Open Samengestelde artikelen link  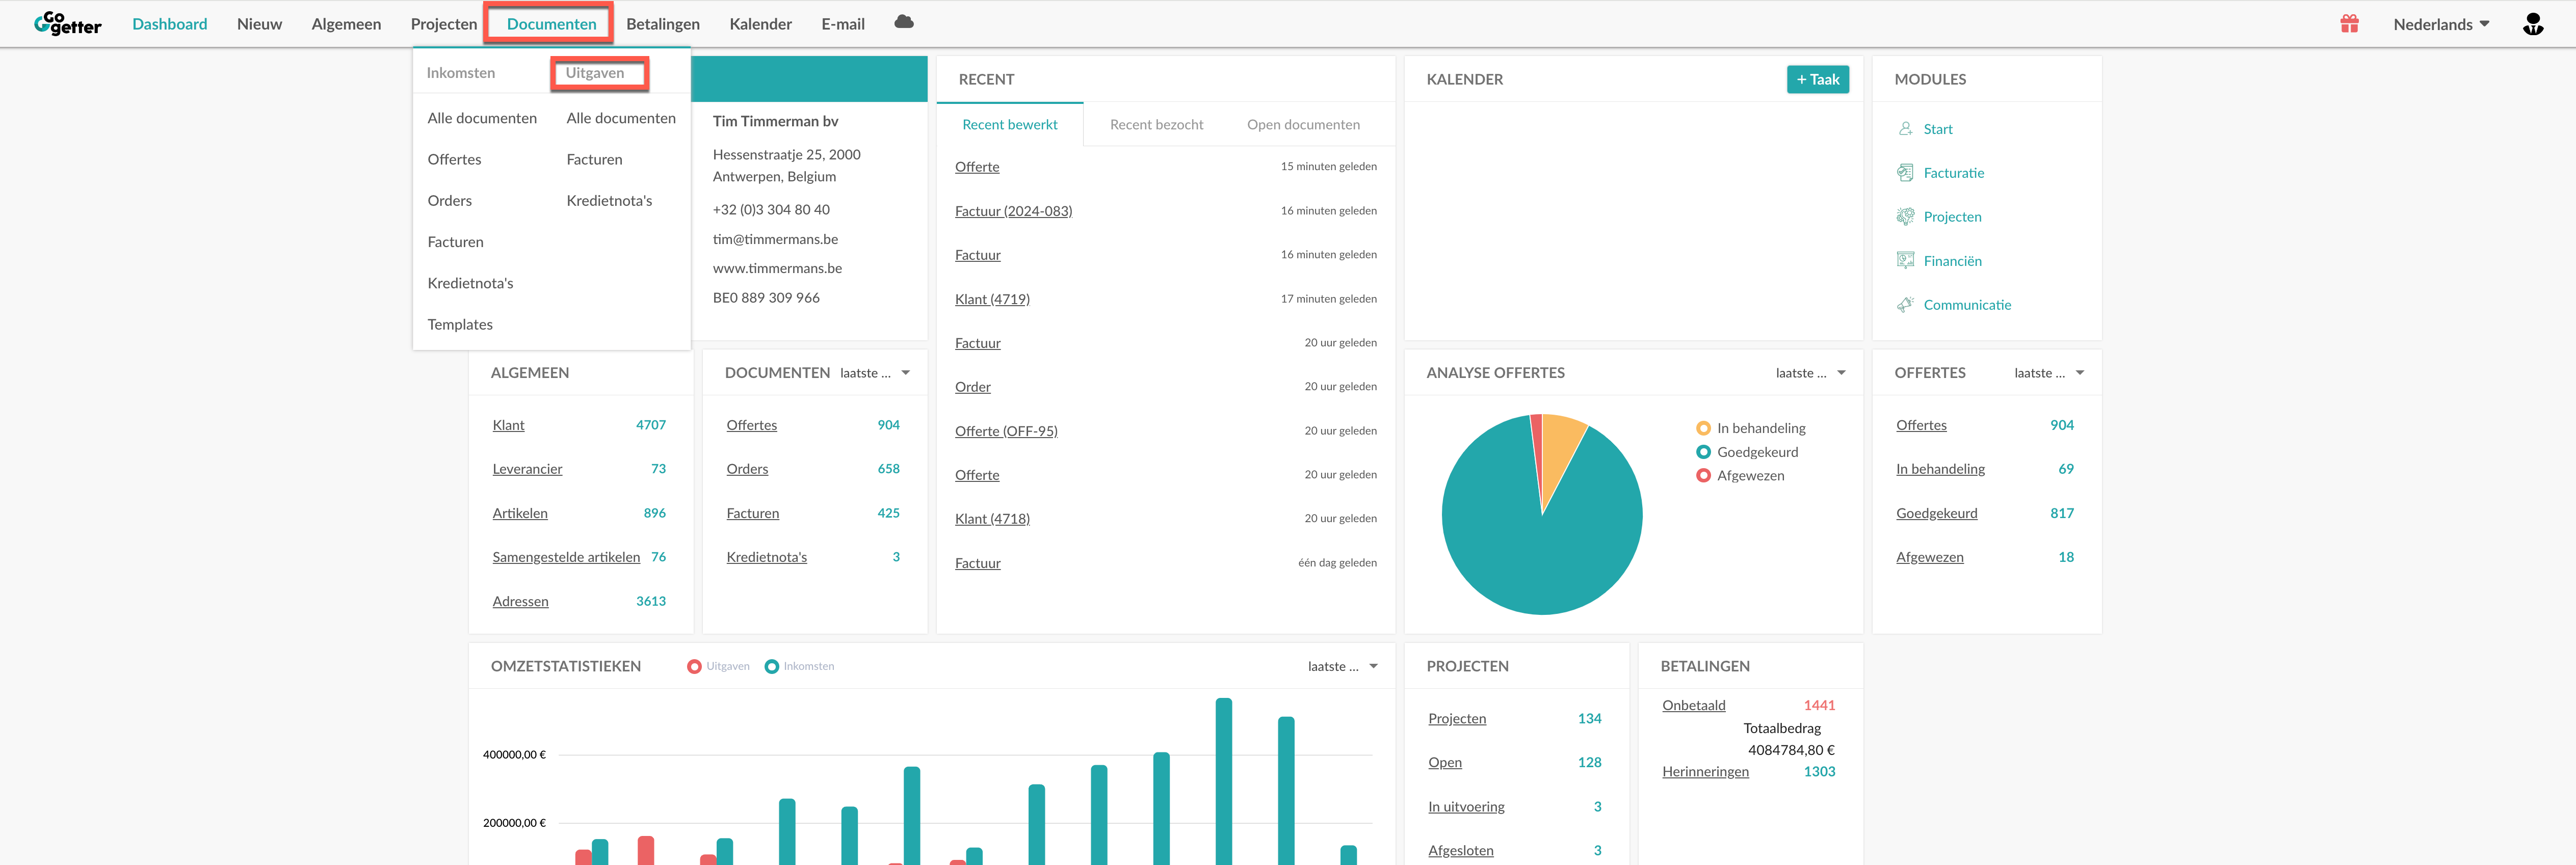click(566, 557)
